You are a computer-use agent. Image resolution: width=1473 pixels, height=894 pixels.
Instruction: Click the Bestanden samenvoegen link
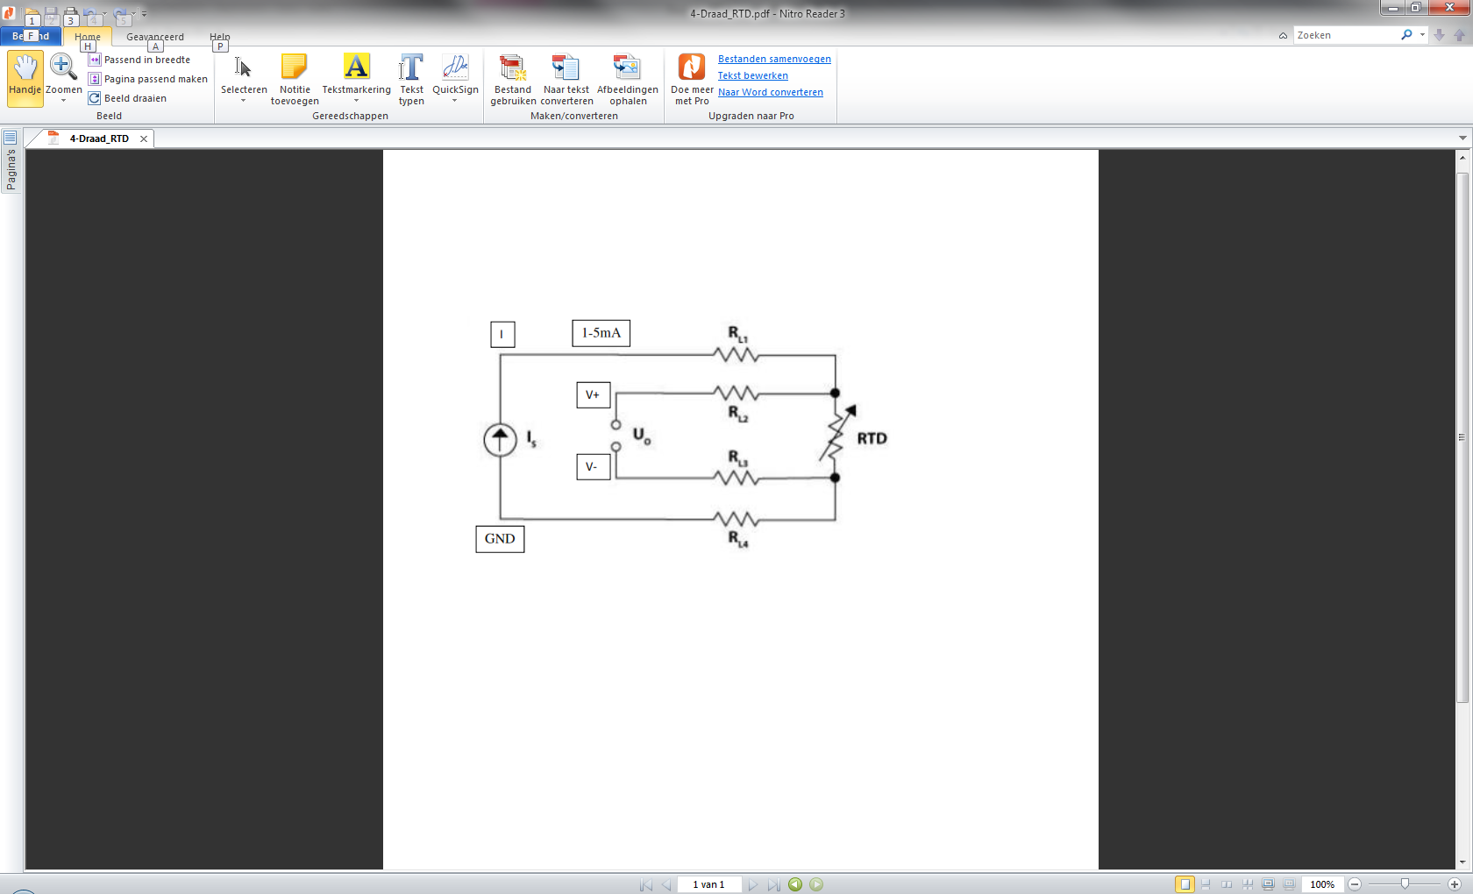point(774,59)
